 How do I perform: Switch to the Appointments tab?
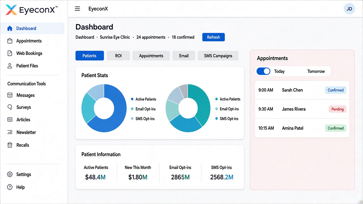(x=151, y=56)
